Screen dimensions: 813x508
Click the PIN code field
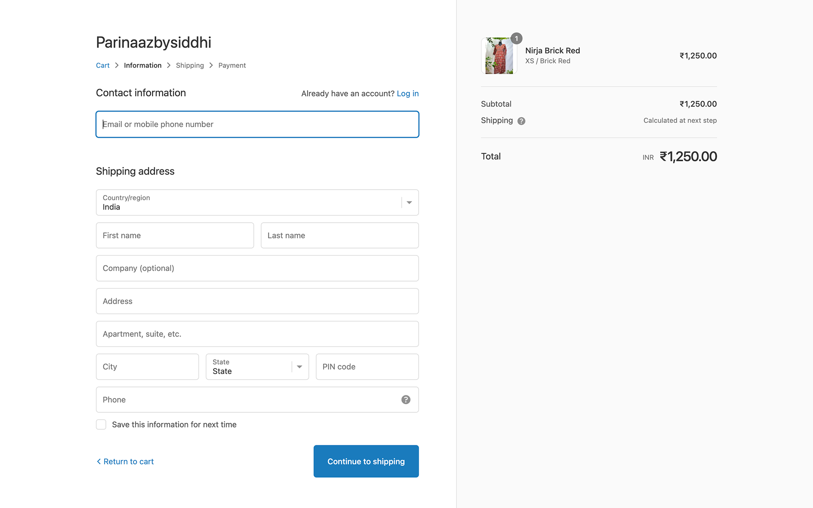pos(367,367)
